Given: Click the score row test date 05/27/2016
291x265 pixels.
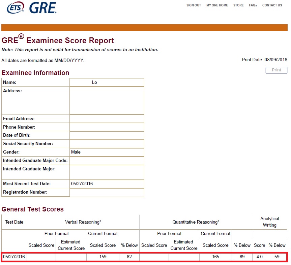Looking at the screenshot, I should pos(14,257).
